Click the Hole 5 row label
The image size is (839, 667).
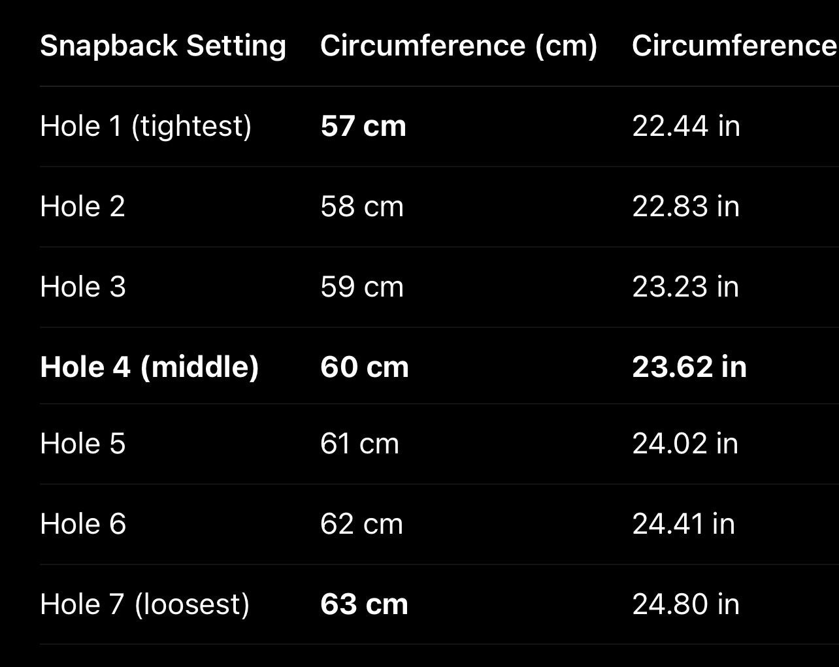tap(82, 444)
